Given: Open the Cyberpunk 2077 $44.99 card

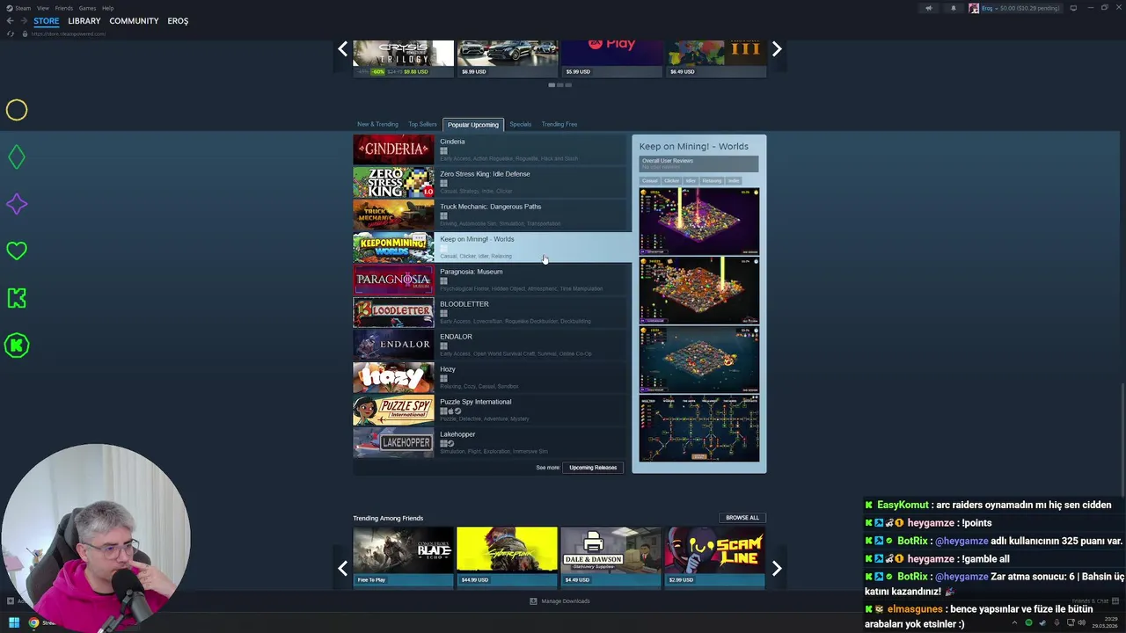Looking at the screenshot, I should tap(508, 556).
